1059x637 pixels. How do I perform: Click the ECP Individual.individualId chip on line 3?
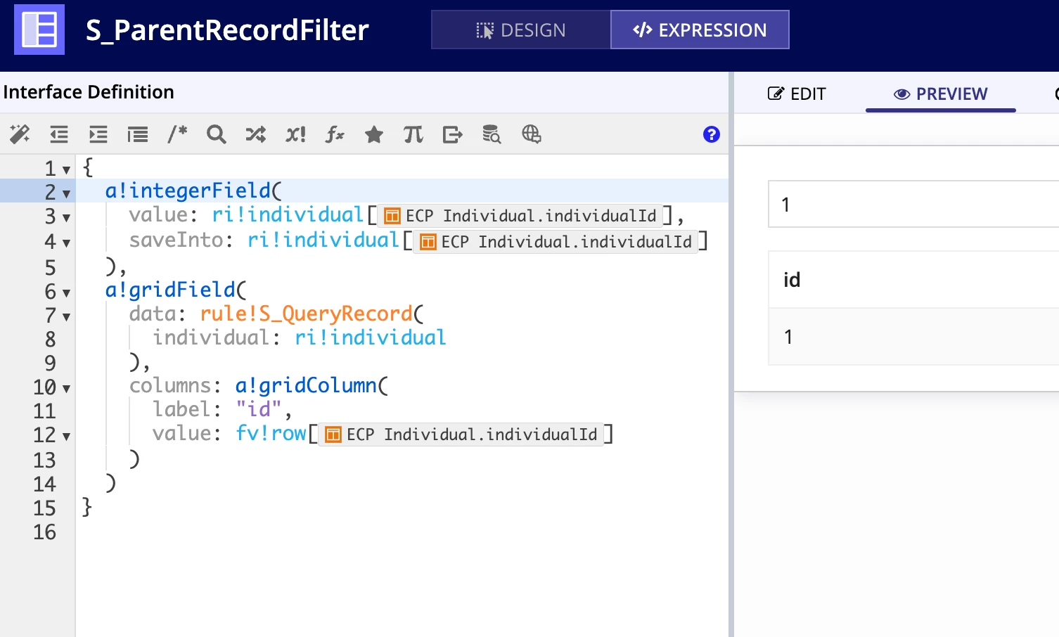[x=521, y=216]
